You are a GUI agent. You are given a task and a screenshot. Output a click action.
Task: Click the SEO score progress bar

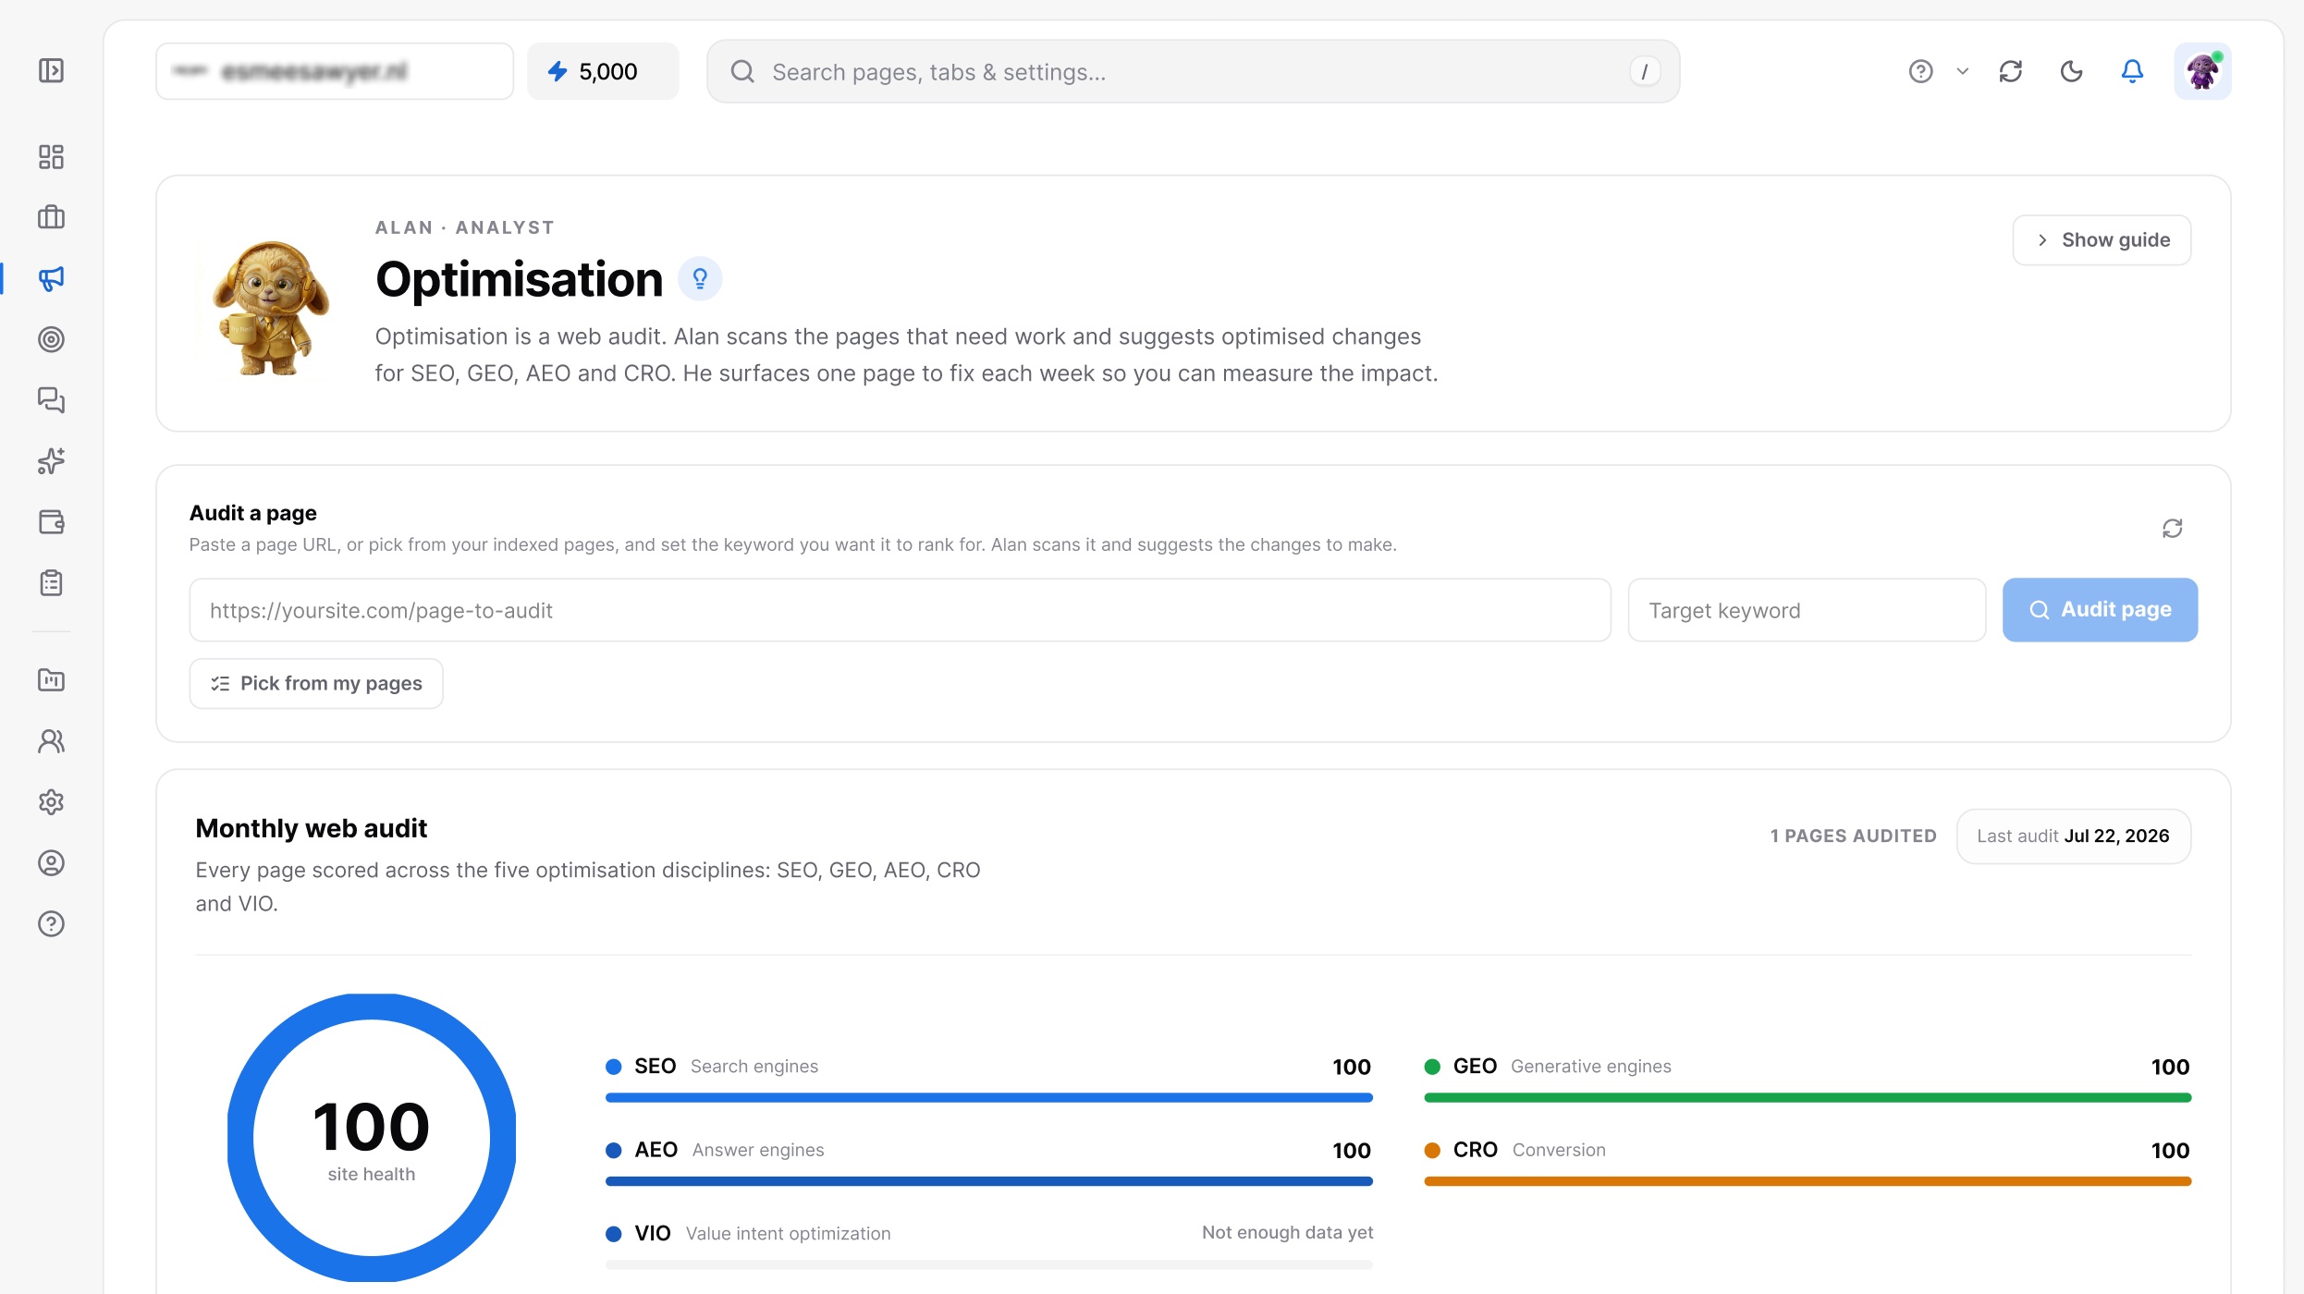point(989,1098)
